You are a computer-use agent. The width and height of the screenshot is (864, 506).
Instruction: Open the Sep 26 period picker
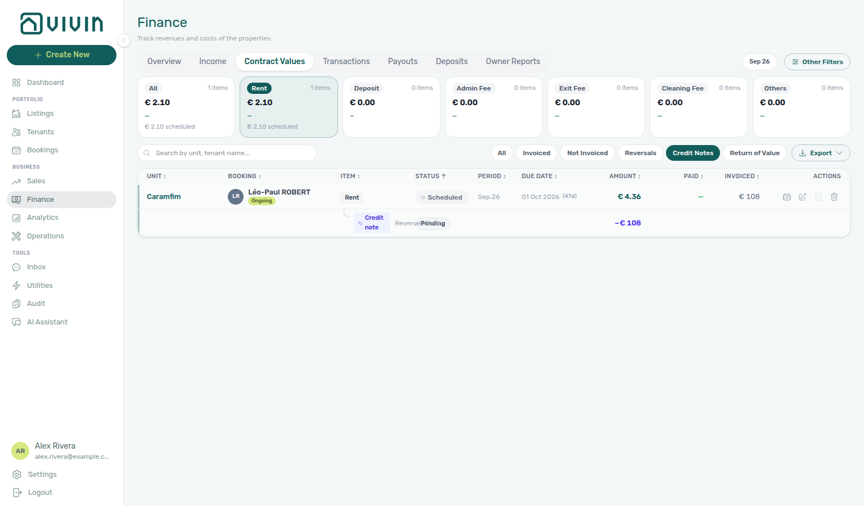759,62
